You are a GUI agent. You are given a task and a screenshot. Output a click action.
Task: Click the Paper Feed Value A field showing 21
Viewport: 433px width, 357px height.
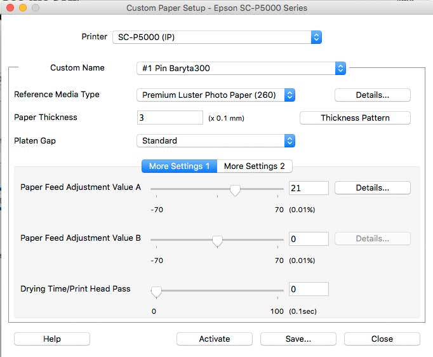click(x=309, y=188)
